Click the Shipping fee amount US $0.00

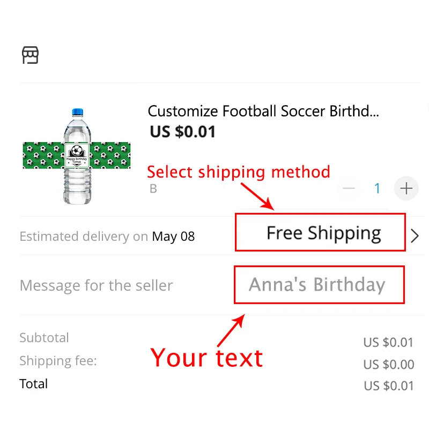pyautogui.click(x=388, y=365)
